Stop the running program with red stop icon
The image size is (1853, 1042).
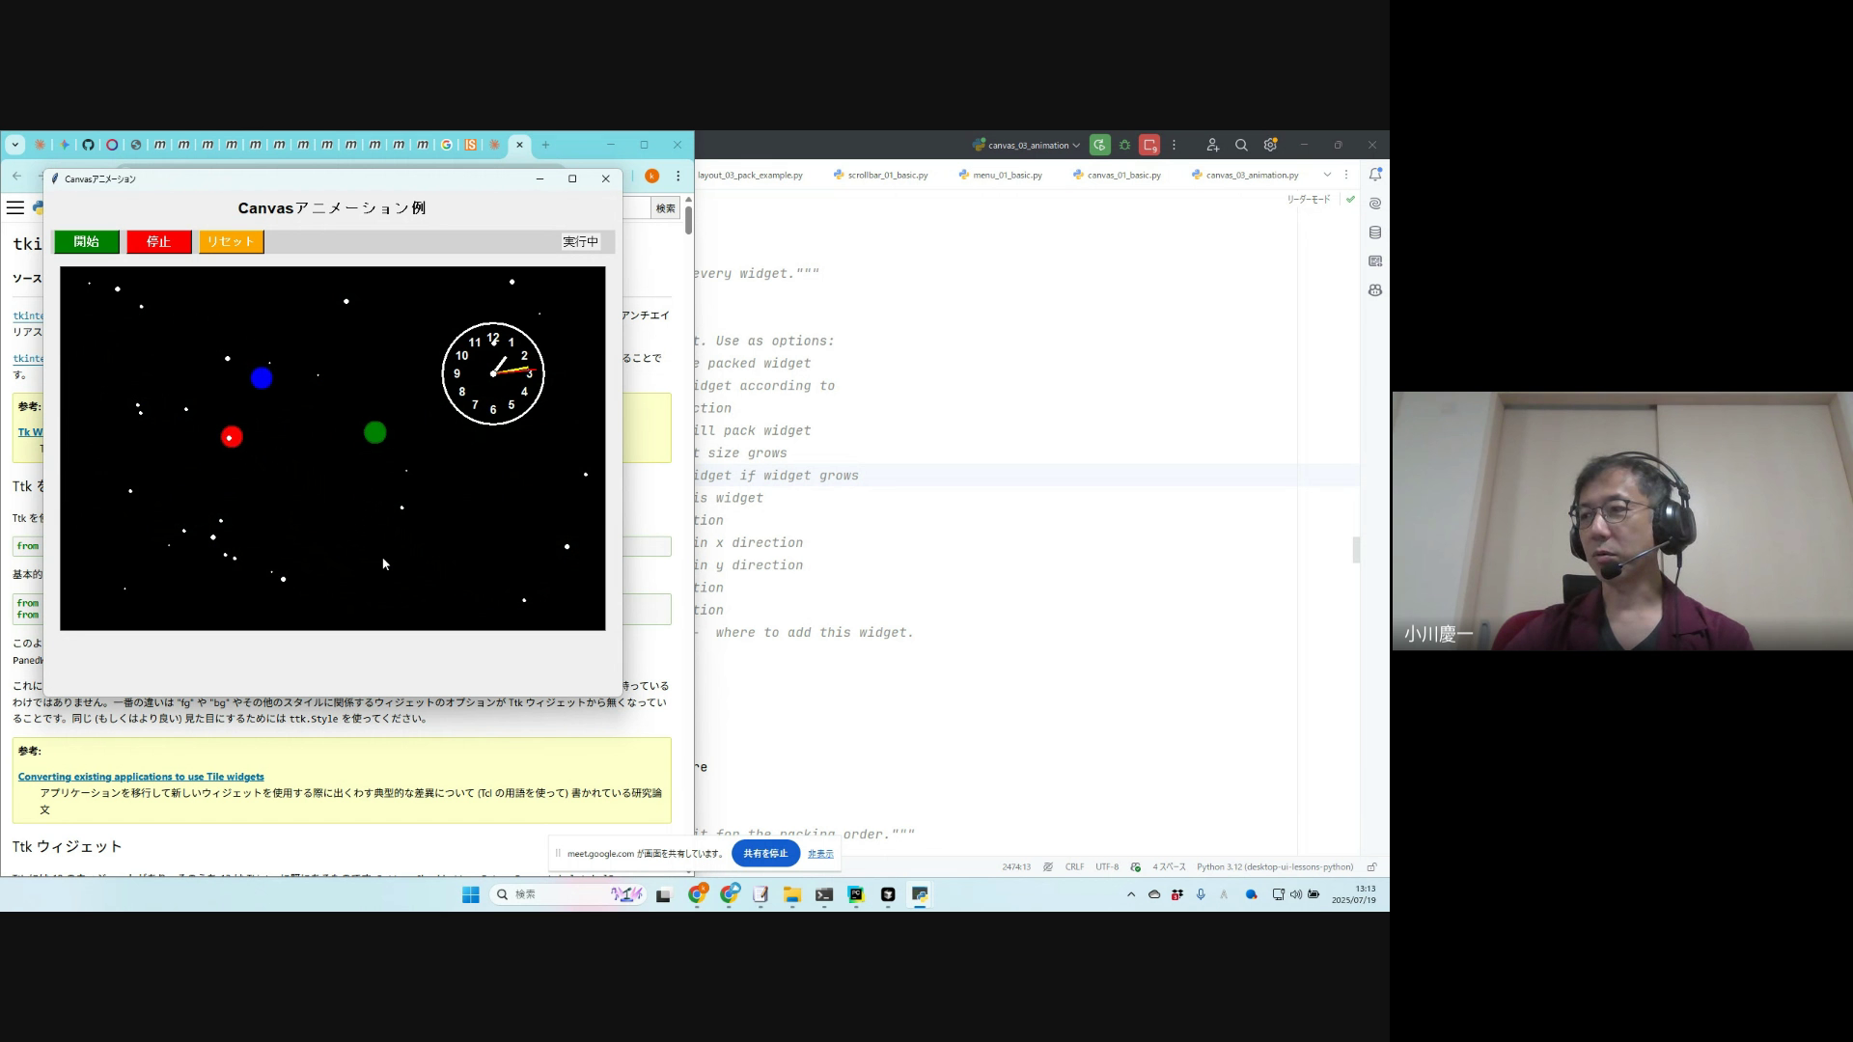tap(1148, 145)
